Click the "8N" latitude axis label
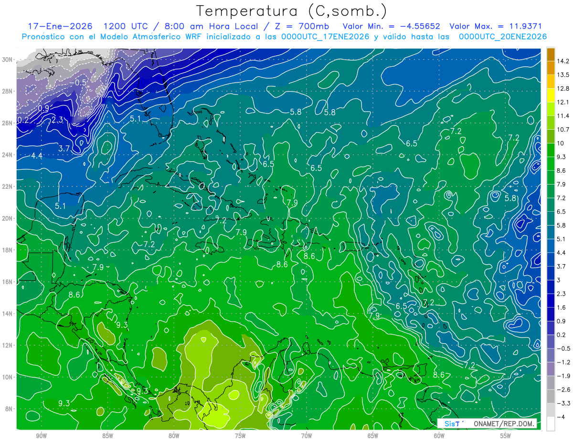Viewport: 573px width, 442px height. point(8,409)
